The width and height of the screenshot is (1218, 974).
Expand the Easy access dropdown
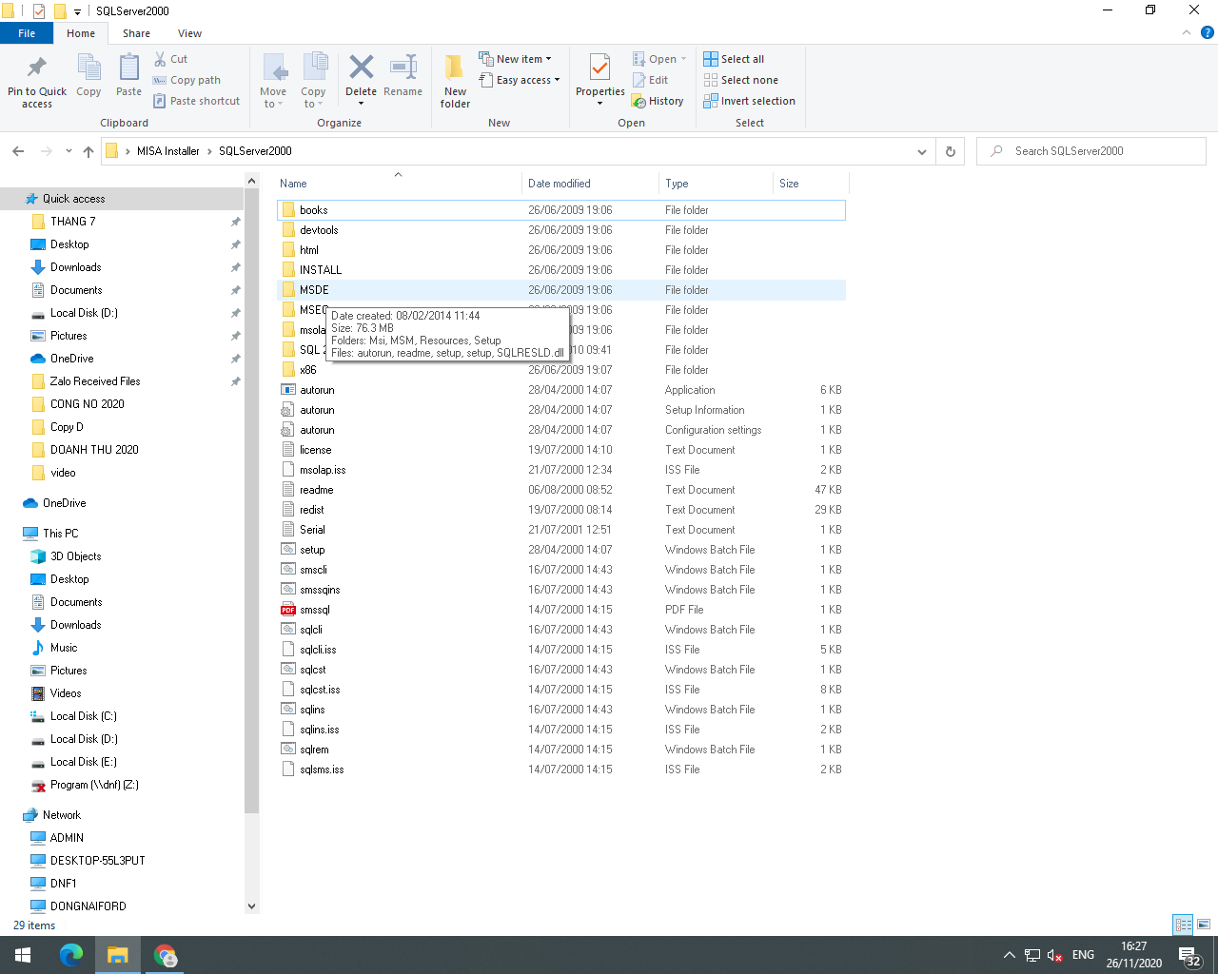(x=557, y=80)
